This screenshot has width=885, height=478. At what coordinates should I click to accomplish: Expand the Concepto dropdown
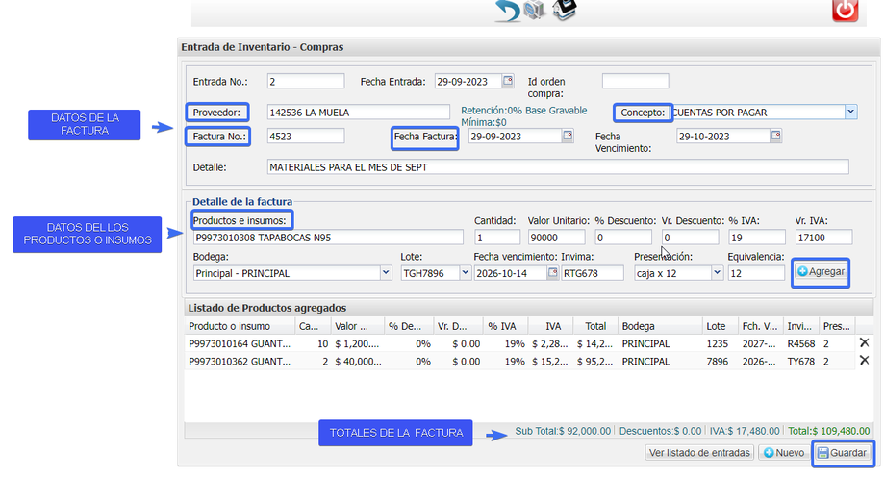(x=850, y=112)
